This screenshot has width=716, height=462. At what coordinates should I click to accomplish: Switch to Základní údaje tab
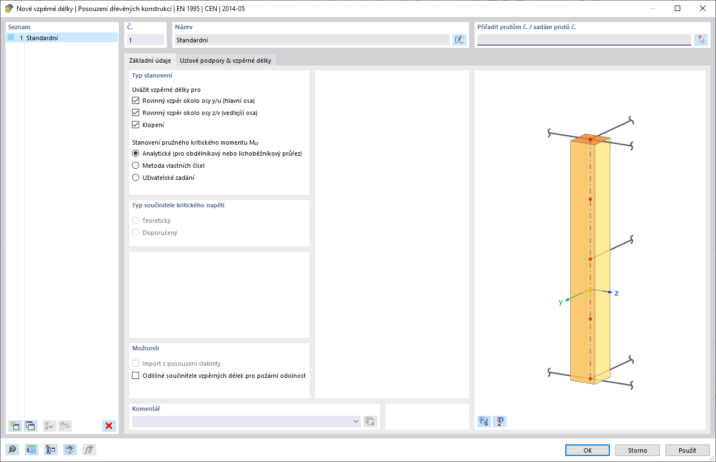(150, 61)
